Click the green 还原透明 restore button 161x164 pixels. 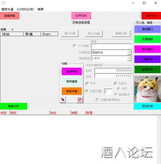(x=148, y=39)
